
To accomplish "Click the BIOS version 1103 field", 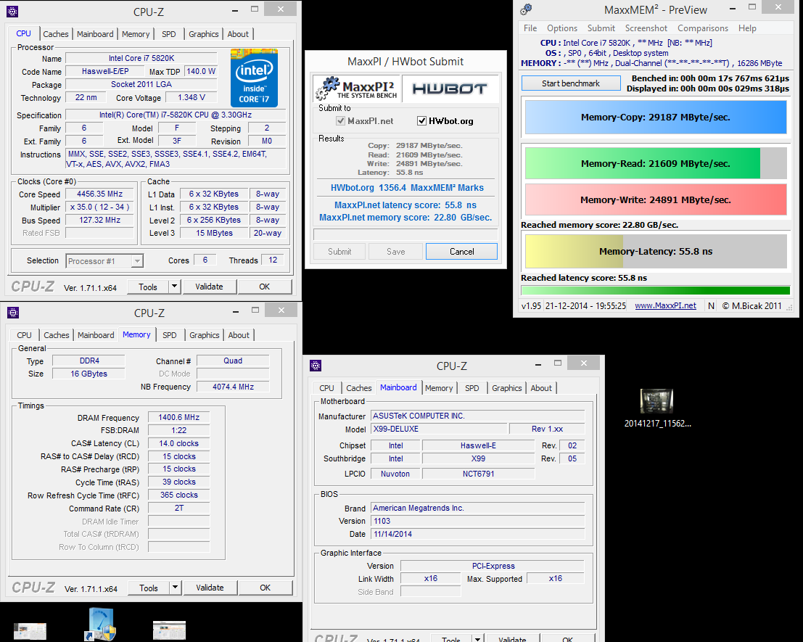I will (477, 521).
